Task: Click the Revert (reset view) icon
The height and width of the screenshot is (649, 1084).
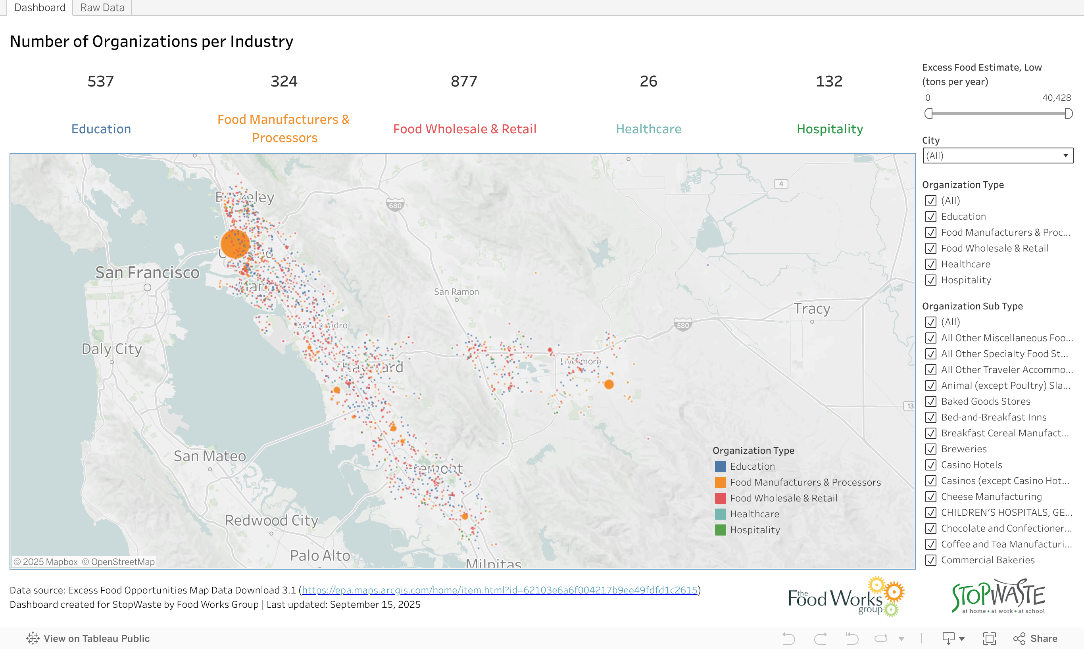Action: point(852,639)
